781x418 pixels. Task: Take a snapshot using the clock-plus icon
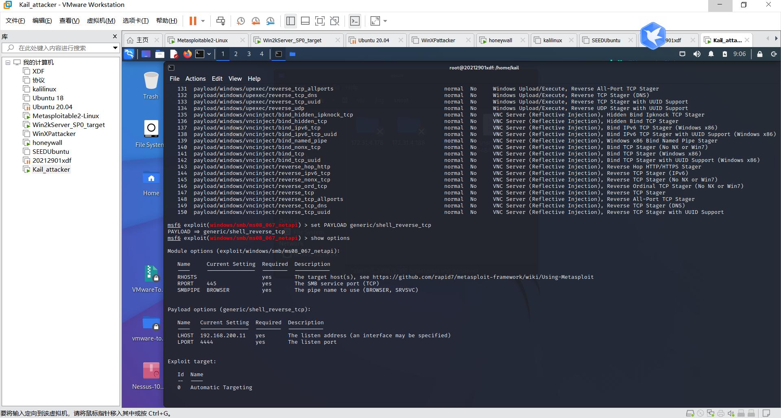pos(241,21)
